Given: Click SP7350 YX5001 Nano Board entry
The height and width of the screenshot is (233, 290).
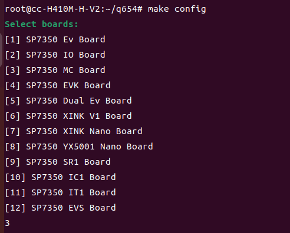Looking at the screenshot, I should click(79, 147).
